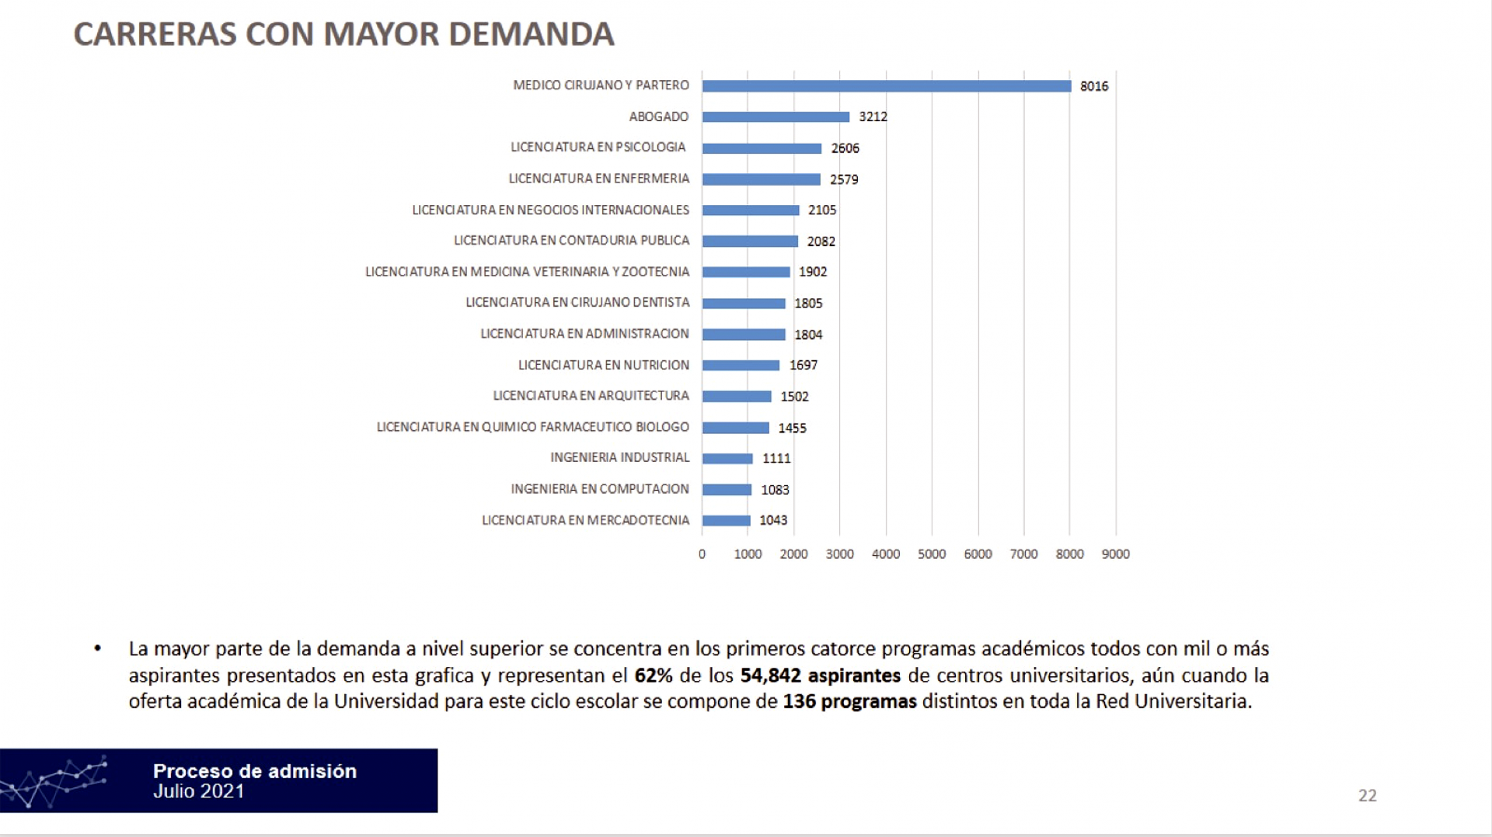Select the bold 54,842 aspirantes text
The height and width of the screenshot is (837, 1492).
821,676
